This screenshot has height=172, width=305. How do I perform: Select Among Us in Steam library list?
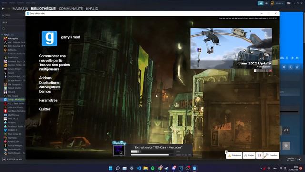13,38
